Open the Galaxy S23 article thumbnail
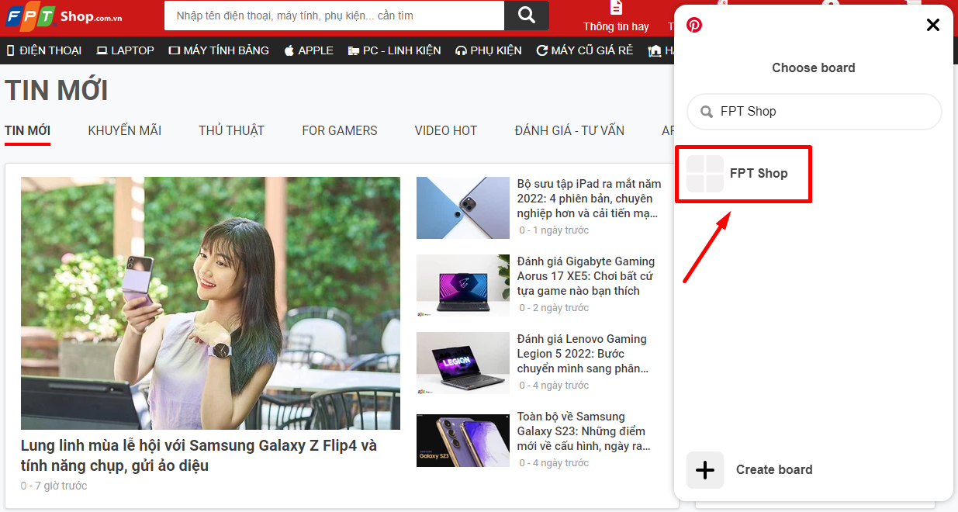This screenshot has height=512, width=958. (463, 441)
